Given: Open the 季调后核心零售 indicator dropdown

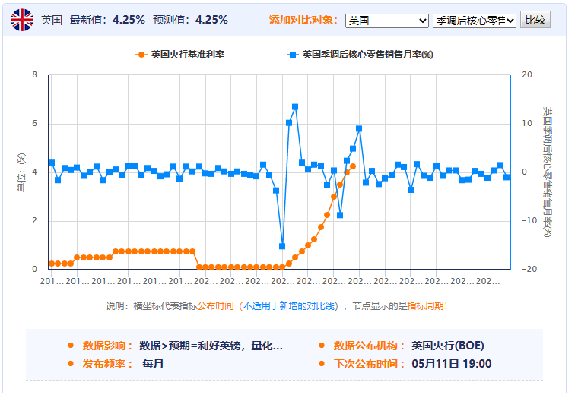Looking at the screenshot, I should click(475, 21).
